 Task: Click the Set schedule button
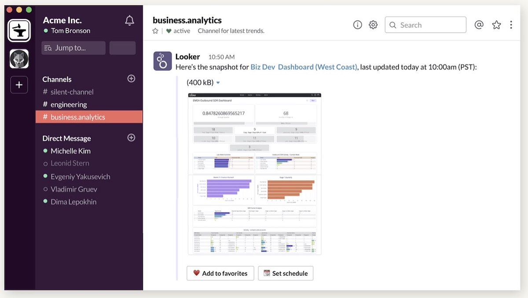[286, 273]
